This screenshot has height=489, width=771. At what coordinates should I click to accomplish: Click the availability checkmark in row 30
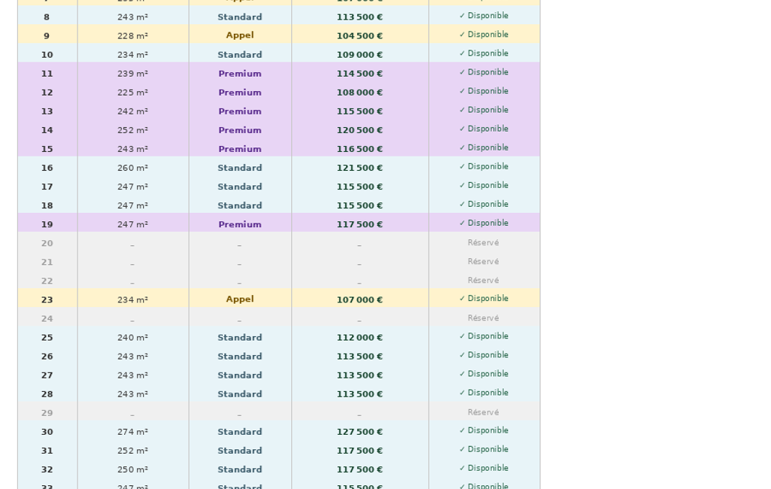[462, 430]
